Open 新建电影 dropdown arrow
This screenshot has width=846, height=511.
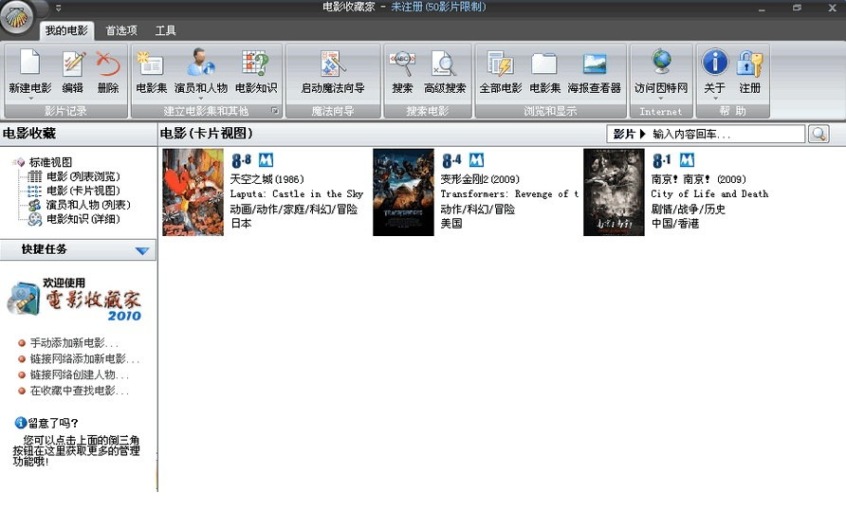pos(30,99)
